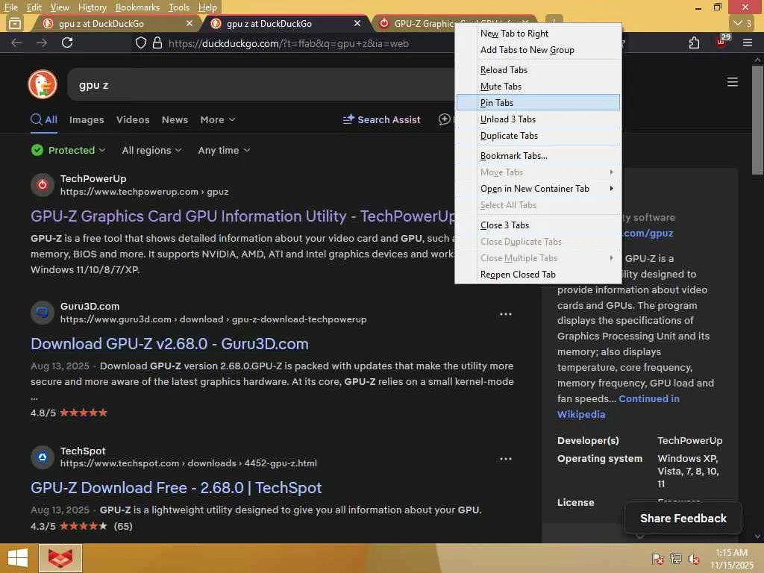
Task: Open the Action Center flag tray icon
Action: (658, 558)
